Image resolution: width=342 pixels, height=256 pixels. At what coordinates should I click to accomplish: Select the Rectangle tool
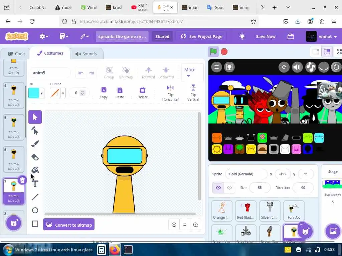35,224
